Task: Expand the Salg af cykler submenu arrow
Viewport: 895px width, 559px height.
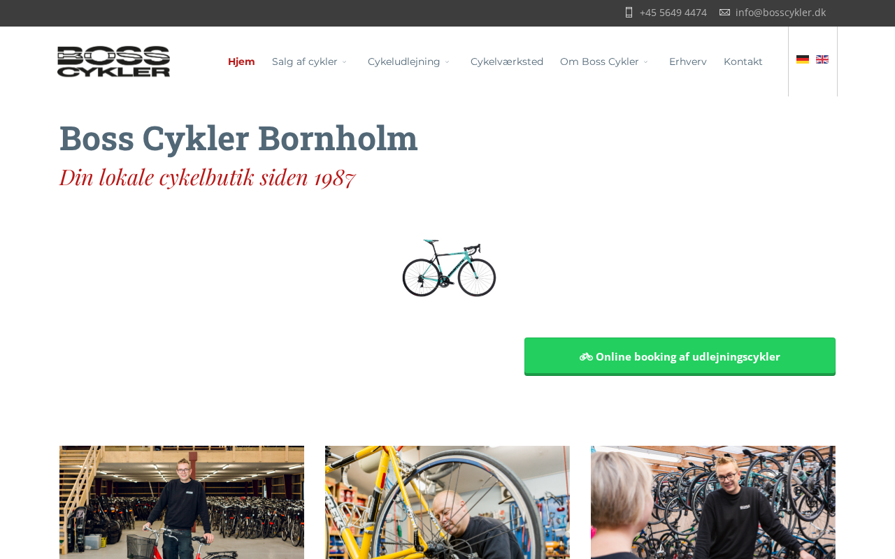Action: pos(344,62)
